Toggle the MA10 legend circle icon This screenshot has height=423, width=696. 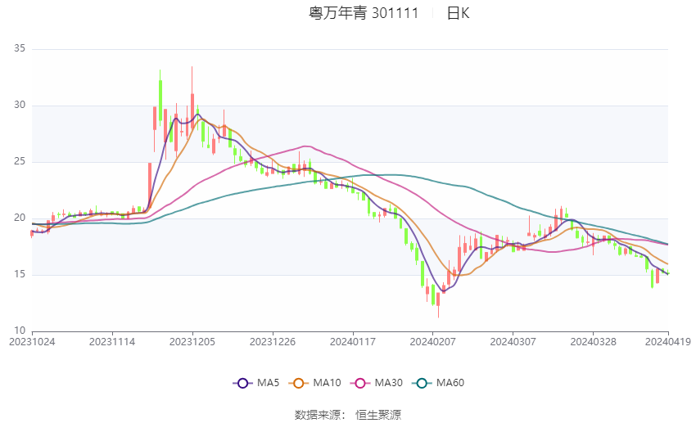299,383
